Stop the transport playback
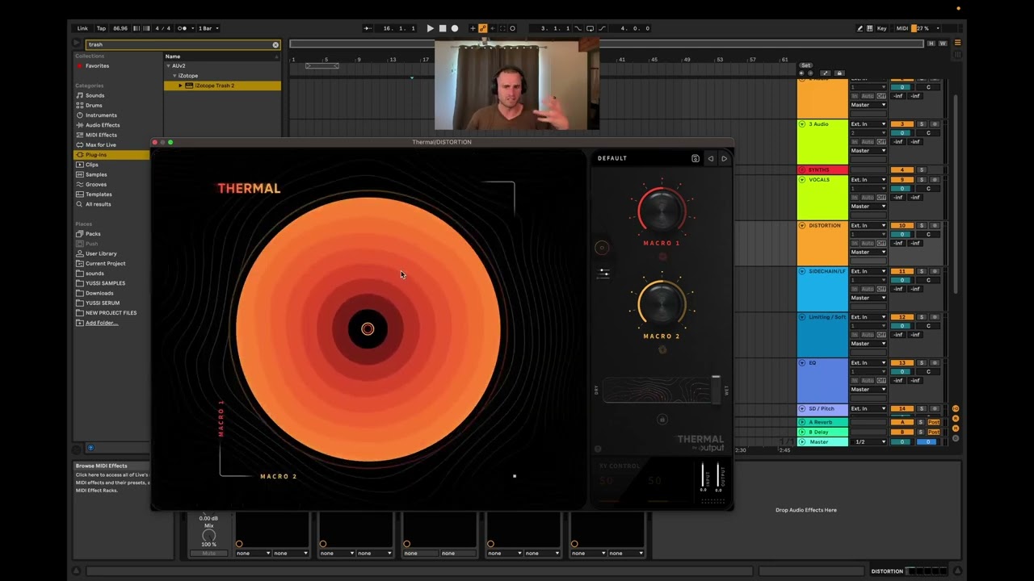This screenshot has height=581, width=1034. (x=442, y=28)
